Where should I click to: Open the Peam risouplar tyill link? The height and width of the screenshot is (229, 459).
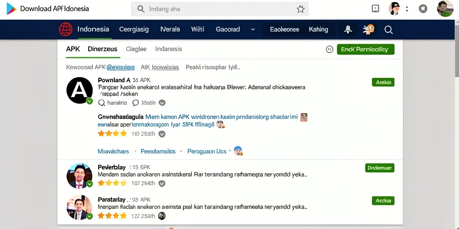tap(213, 67)
